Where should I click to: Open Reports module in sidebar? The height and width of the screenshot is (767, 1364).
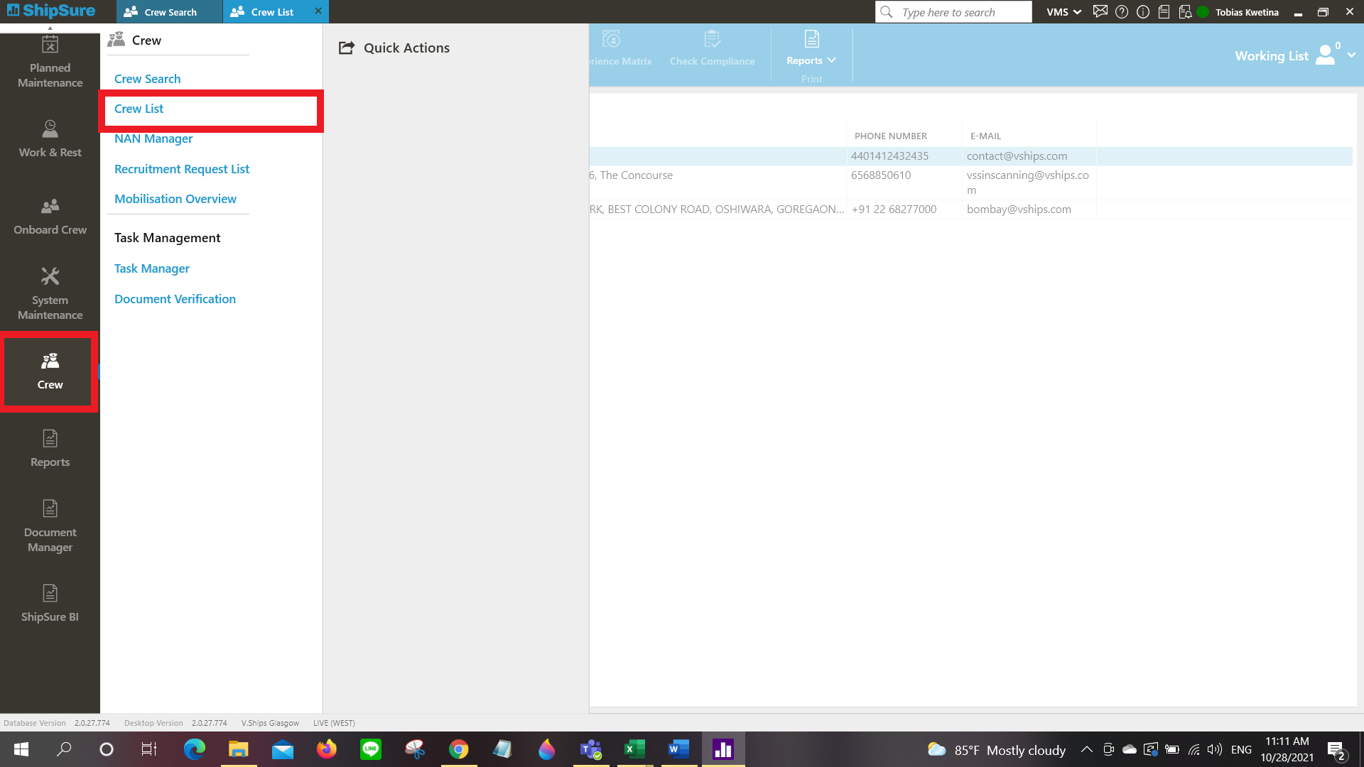click(x=50, y=449)
